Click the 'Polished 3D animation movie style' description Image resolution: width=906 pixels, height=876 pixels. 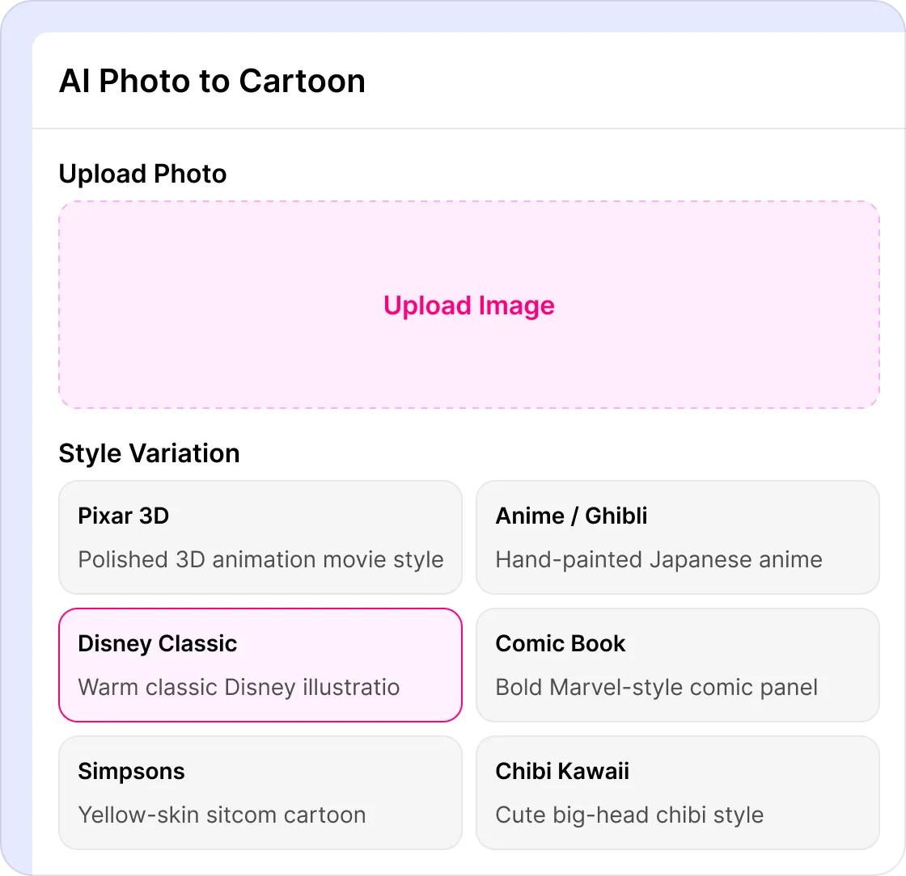[x=260, y=560]
